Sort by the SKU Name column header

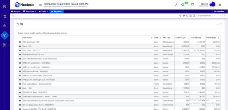(x=27, y=38)
